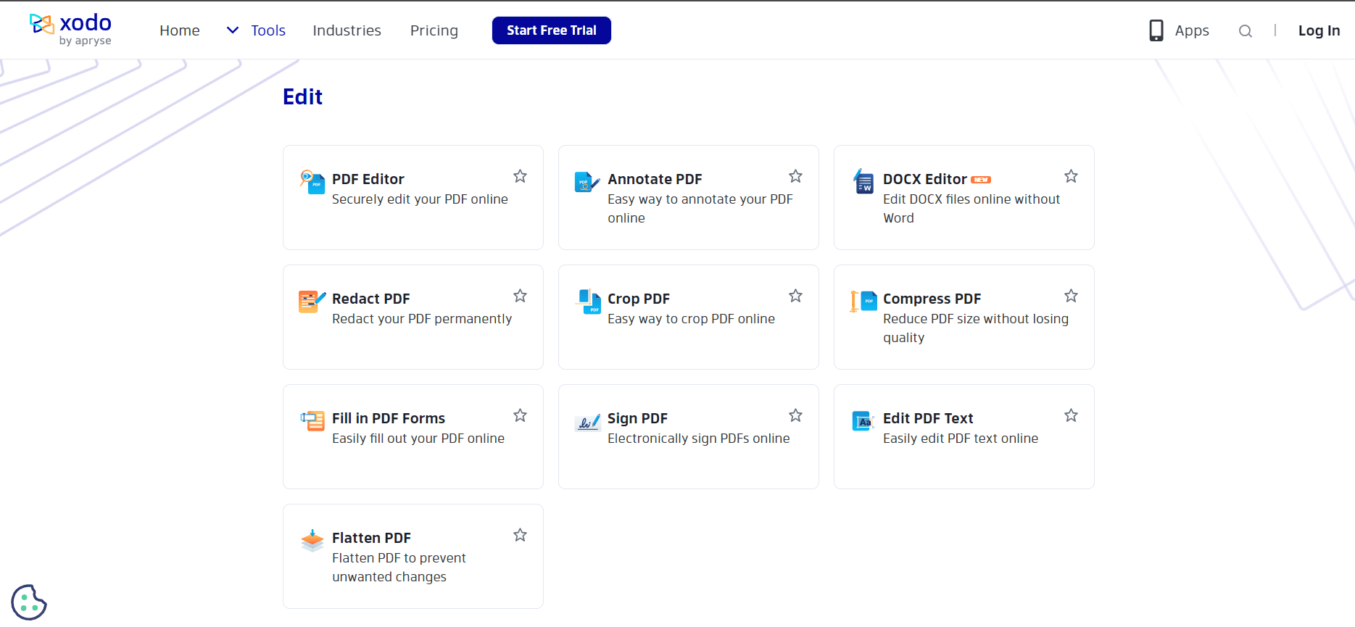Open the Crop PDF title link
The image size is (1355, 627).
[639, 299]
